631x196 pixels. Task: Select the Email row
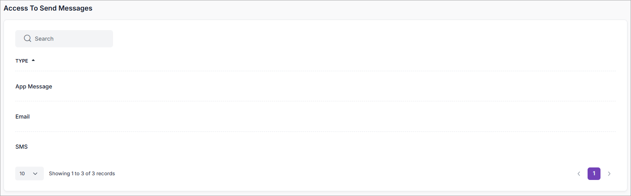tap(315, 117)
